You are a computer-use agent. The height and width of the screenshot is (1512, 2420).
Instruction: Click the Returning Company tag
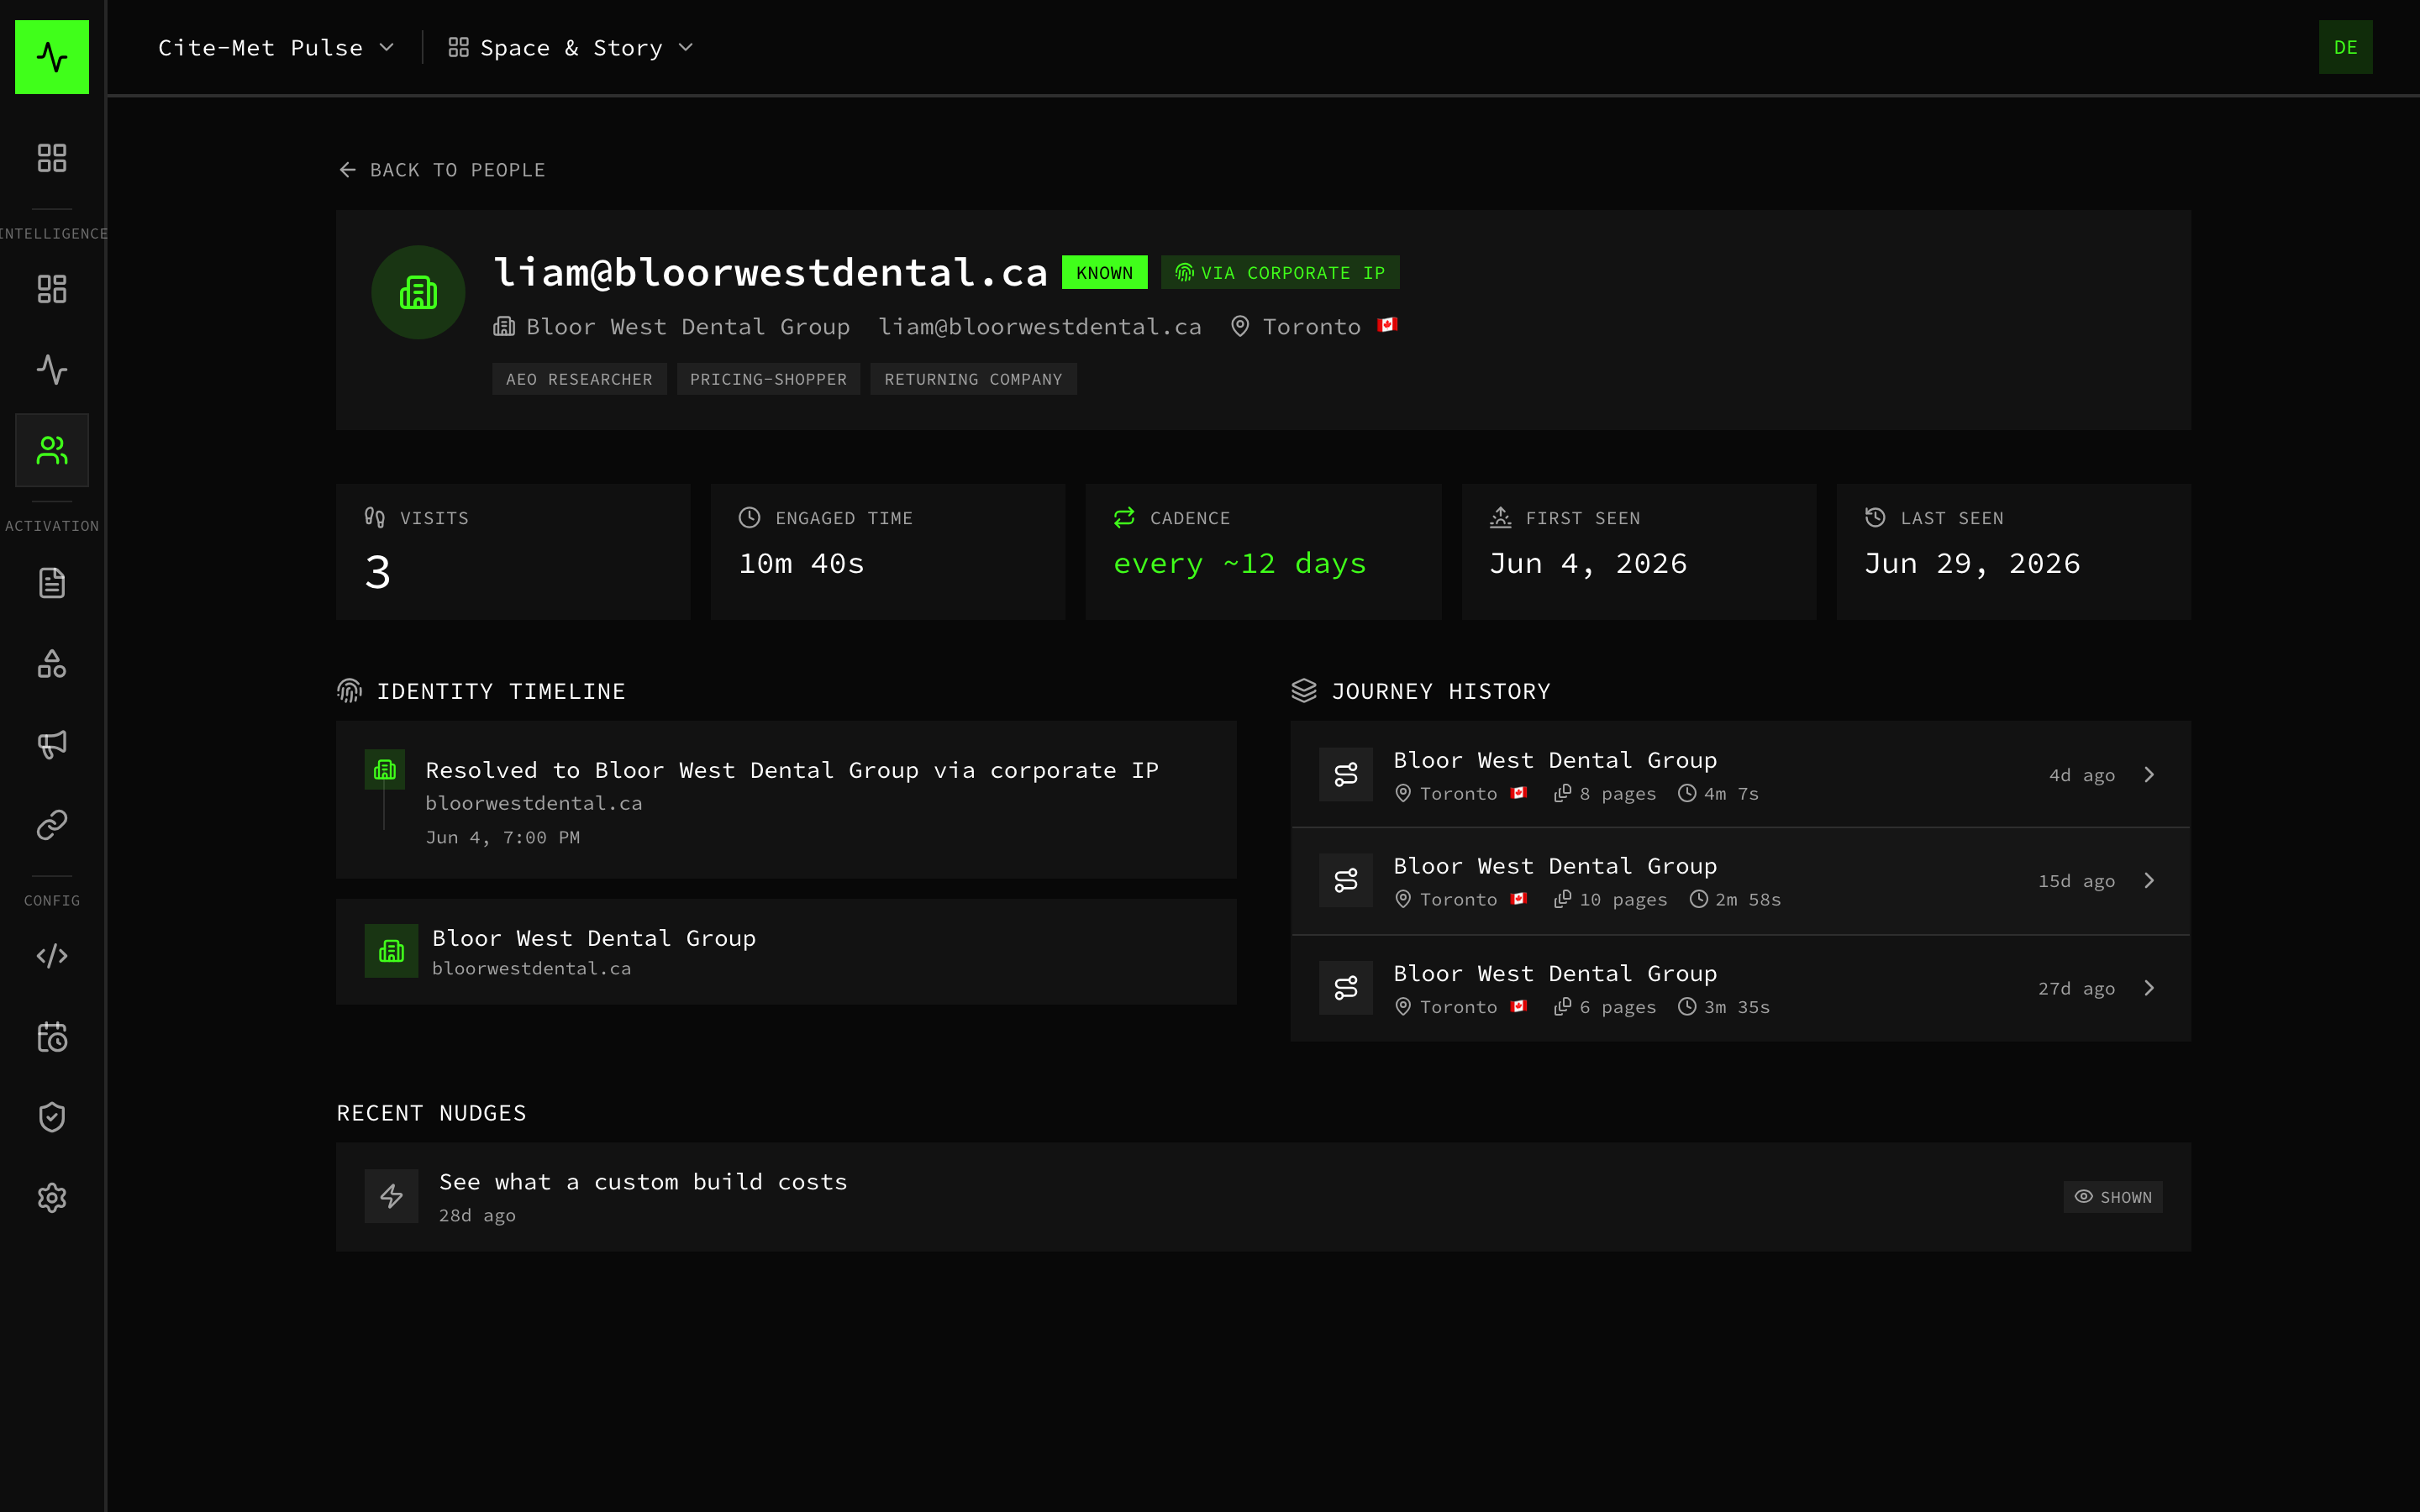point(973,379)
